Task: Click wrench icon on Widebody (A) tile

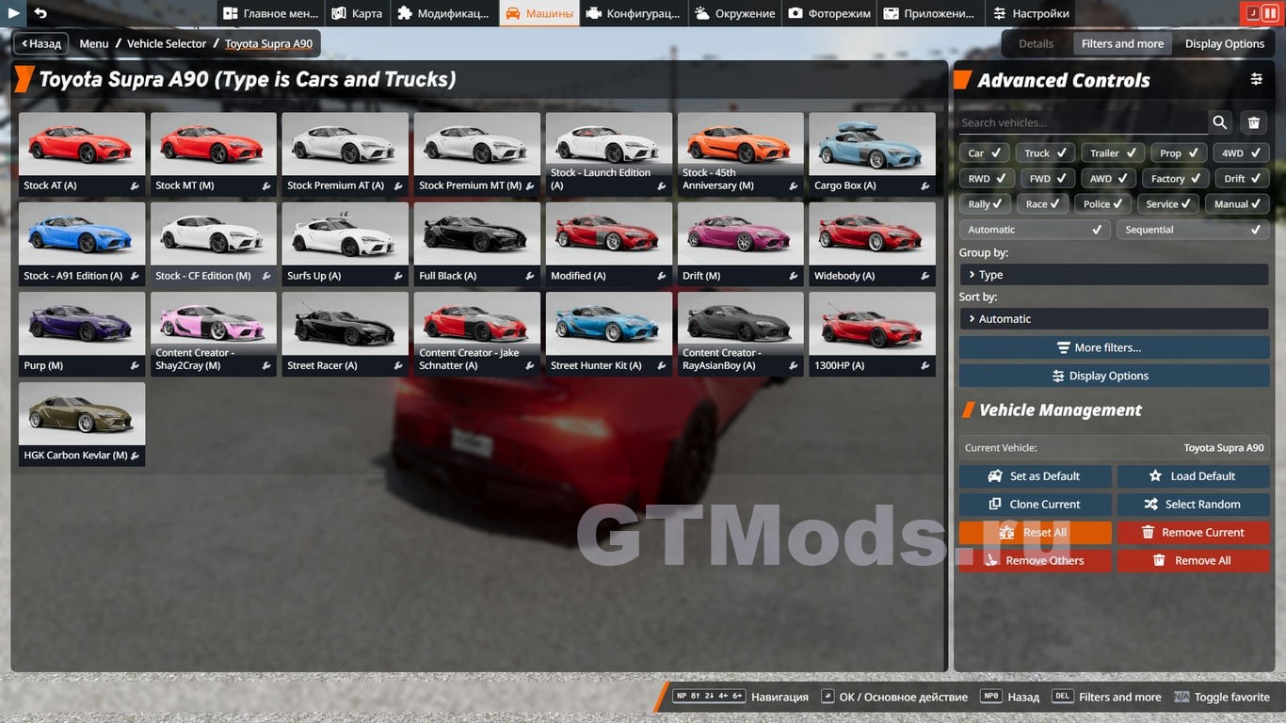Action: [925, 277]
